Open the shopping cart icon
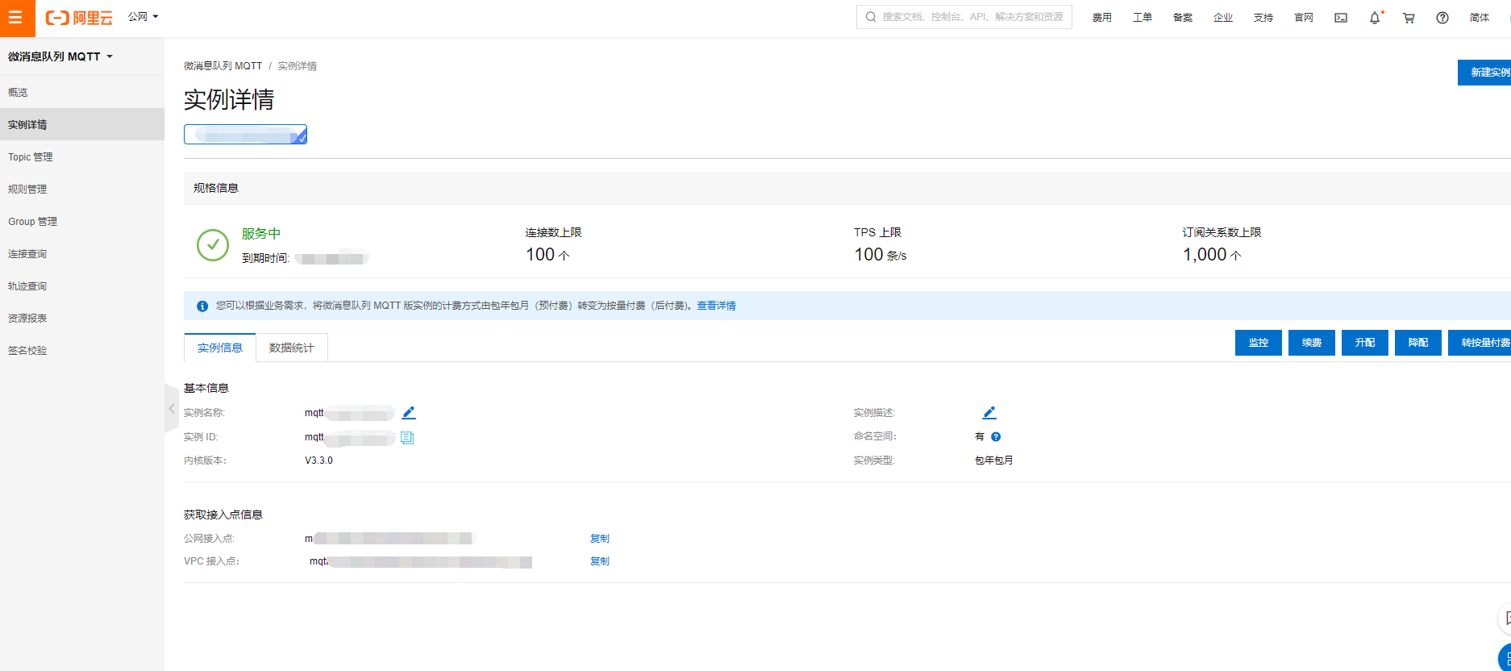 (x=1409, y=18)
